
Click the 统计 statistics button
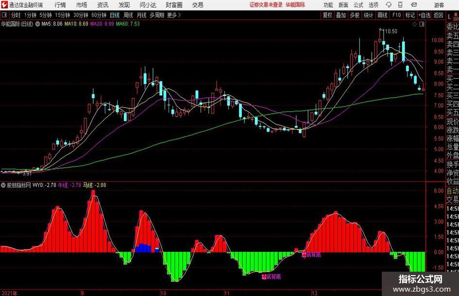(x=368, y=15)
